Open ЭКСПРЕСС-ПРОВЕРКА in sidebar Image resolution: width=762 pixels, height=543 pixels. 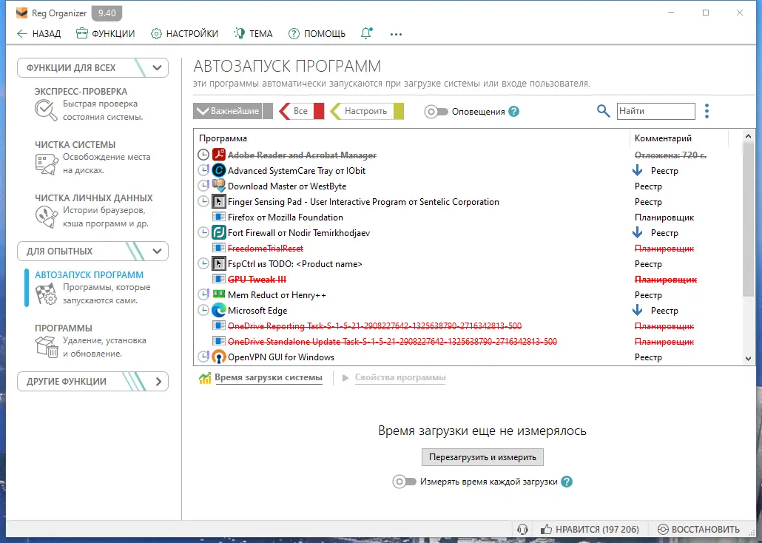pos(92,104)
